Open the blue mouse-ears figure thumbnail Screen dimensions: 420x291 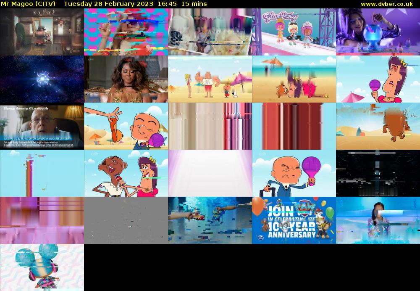(42, 267)
